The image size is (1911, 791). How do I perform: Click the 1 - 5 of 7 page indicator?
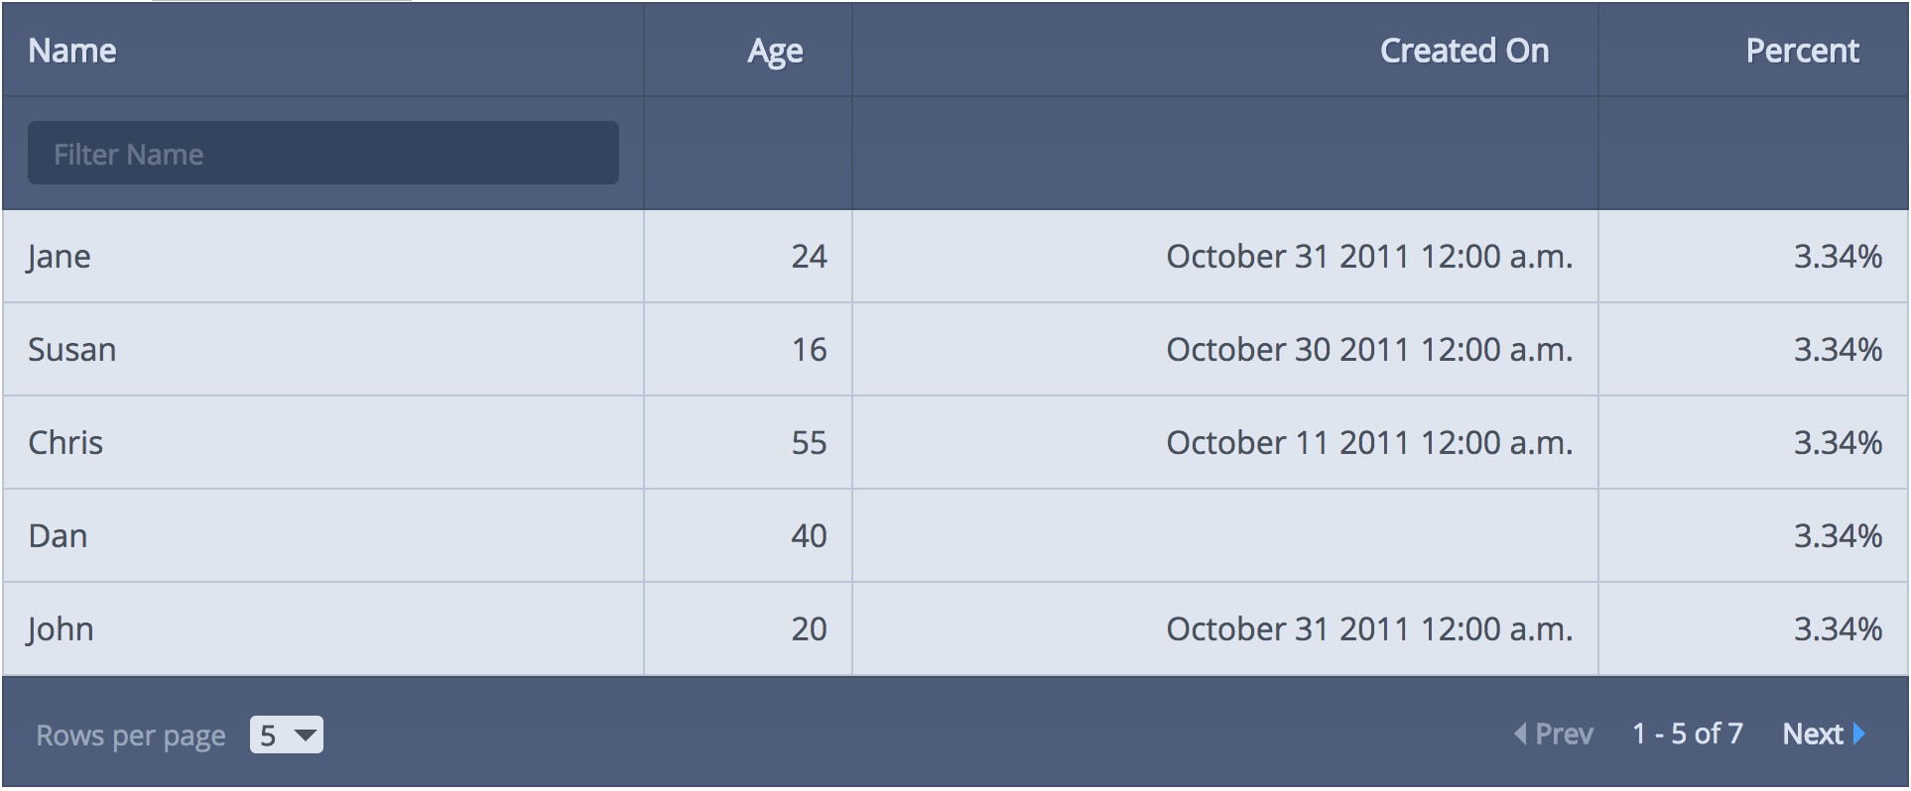coord(1688,734)
